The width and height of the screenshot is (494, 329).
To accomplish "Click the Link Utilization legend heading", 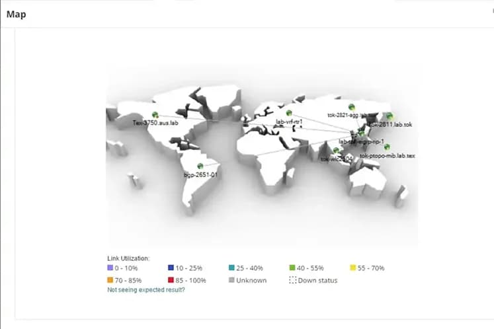I will pyautogui.click(x=128, y=258).
